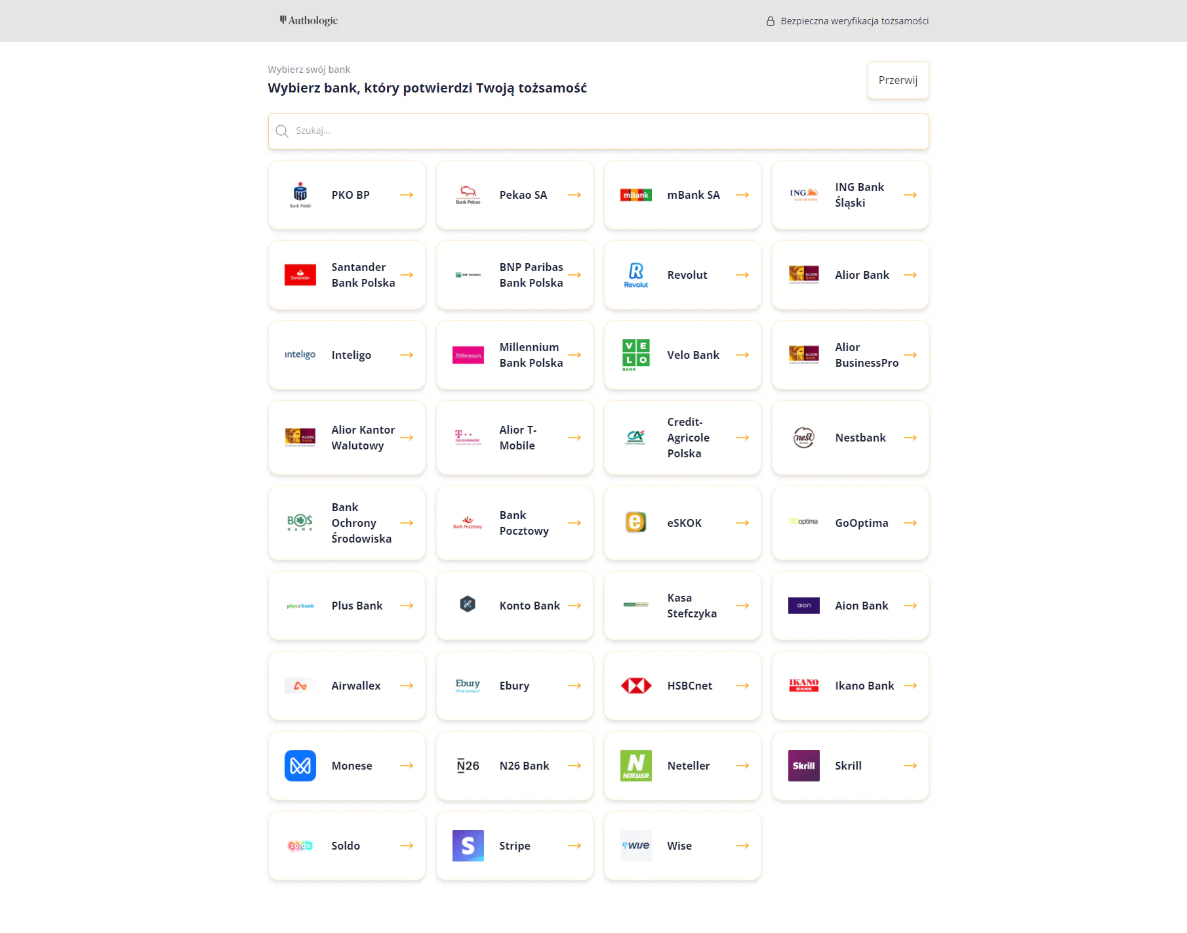Click the Inteligo label text

tap(352, 355)
